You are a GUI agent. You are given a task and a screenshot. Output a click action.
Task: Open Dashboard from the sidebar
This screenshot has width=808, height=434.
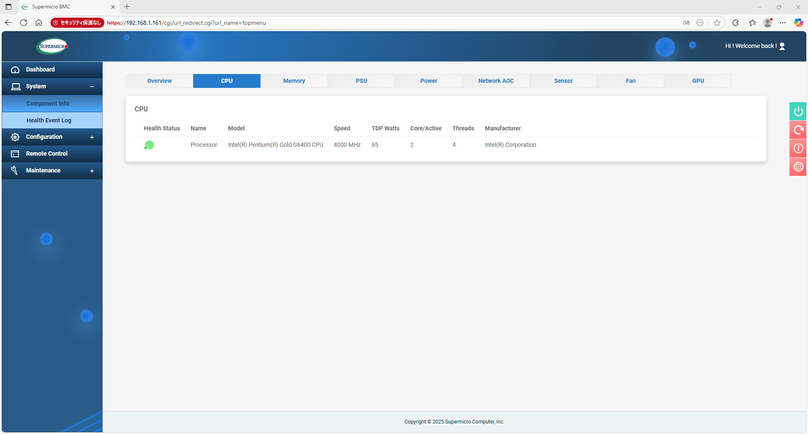pyautogui.click(x=40, y=70)
